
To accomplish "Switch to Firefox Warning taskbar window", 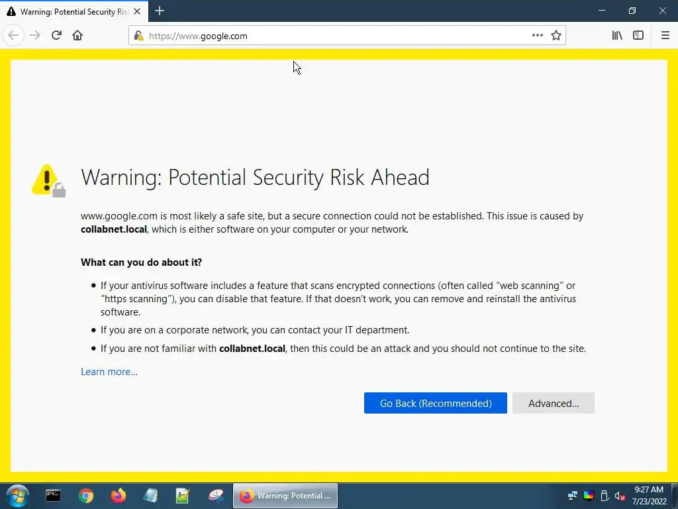I will click(x=285, y=496).
